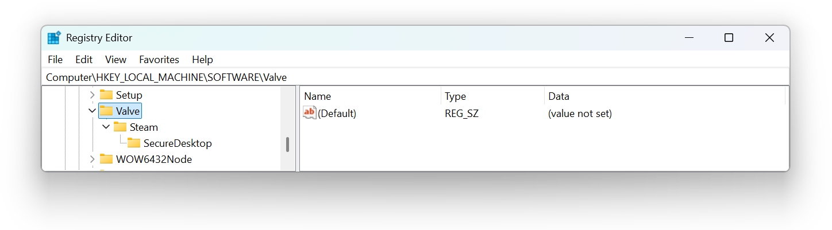This screenshot has height=230, width=832.
Task: Open the File menu
Action: click(x=55, y=60)
